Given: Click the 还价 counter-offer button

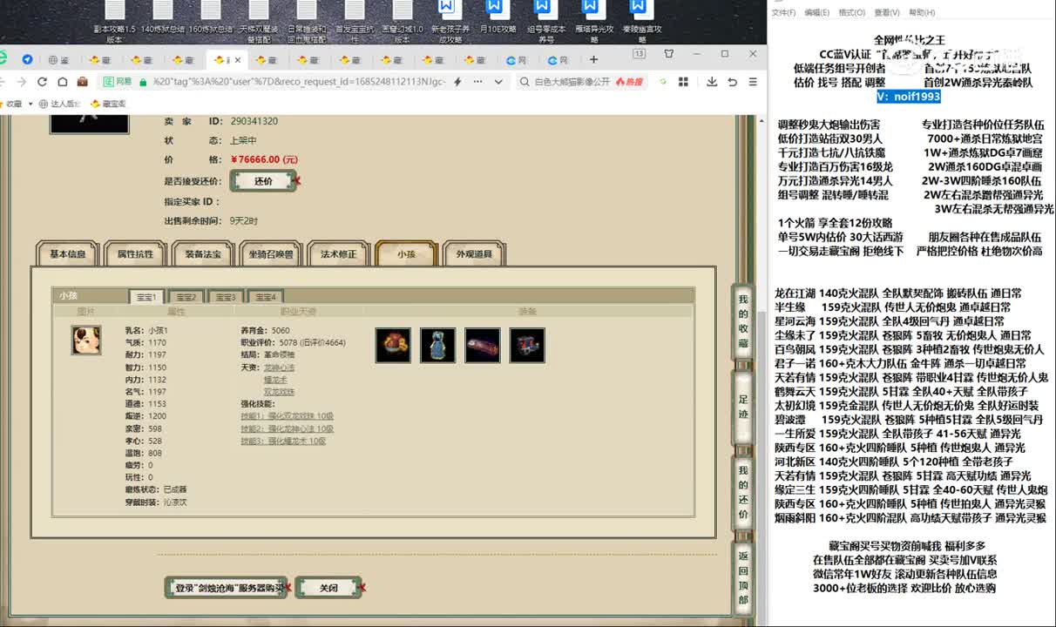Looking at the screenshot, I should [261, 182].
